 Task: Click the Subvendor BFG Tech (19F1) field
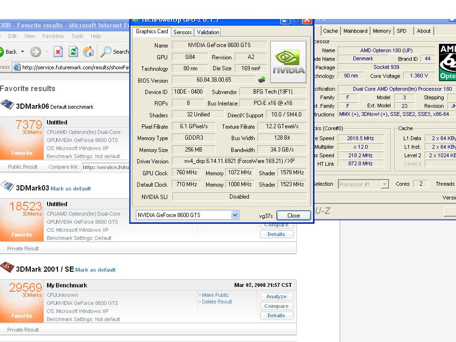pos(273,92)
